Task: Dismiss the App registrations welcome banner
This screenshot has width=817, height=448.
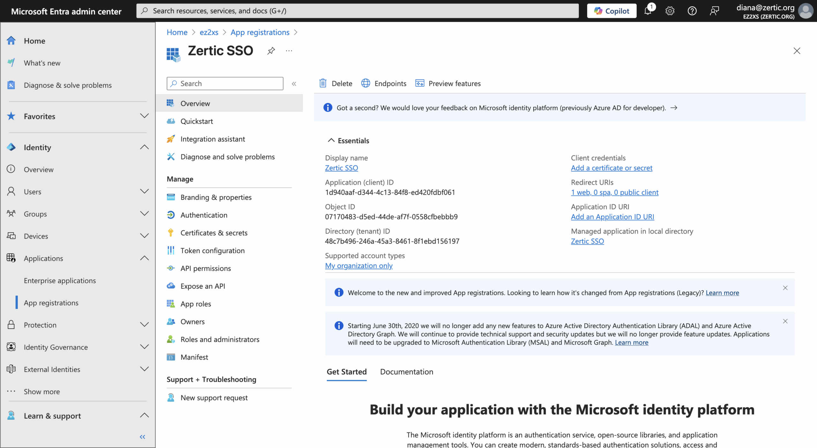Action: pos(785,288)
